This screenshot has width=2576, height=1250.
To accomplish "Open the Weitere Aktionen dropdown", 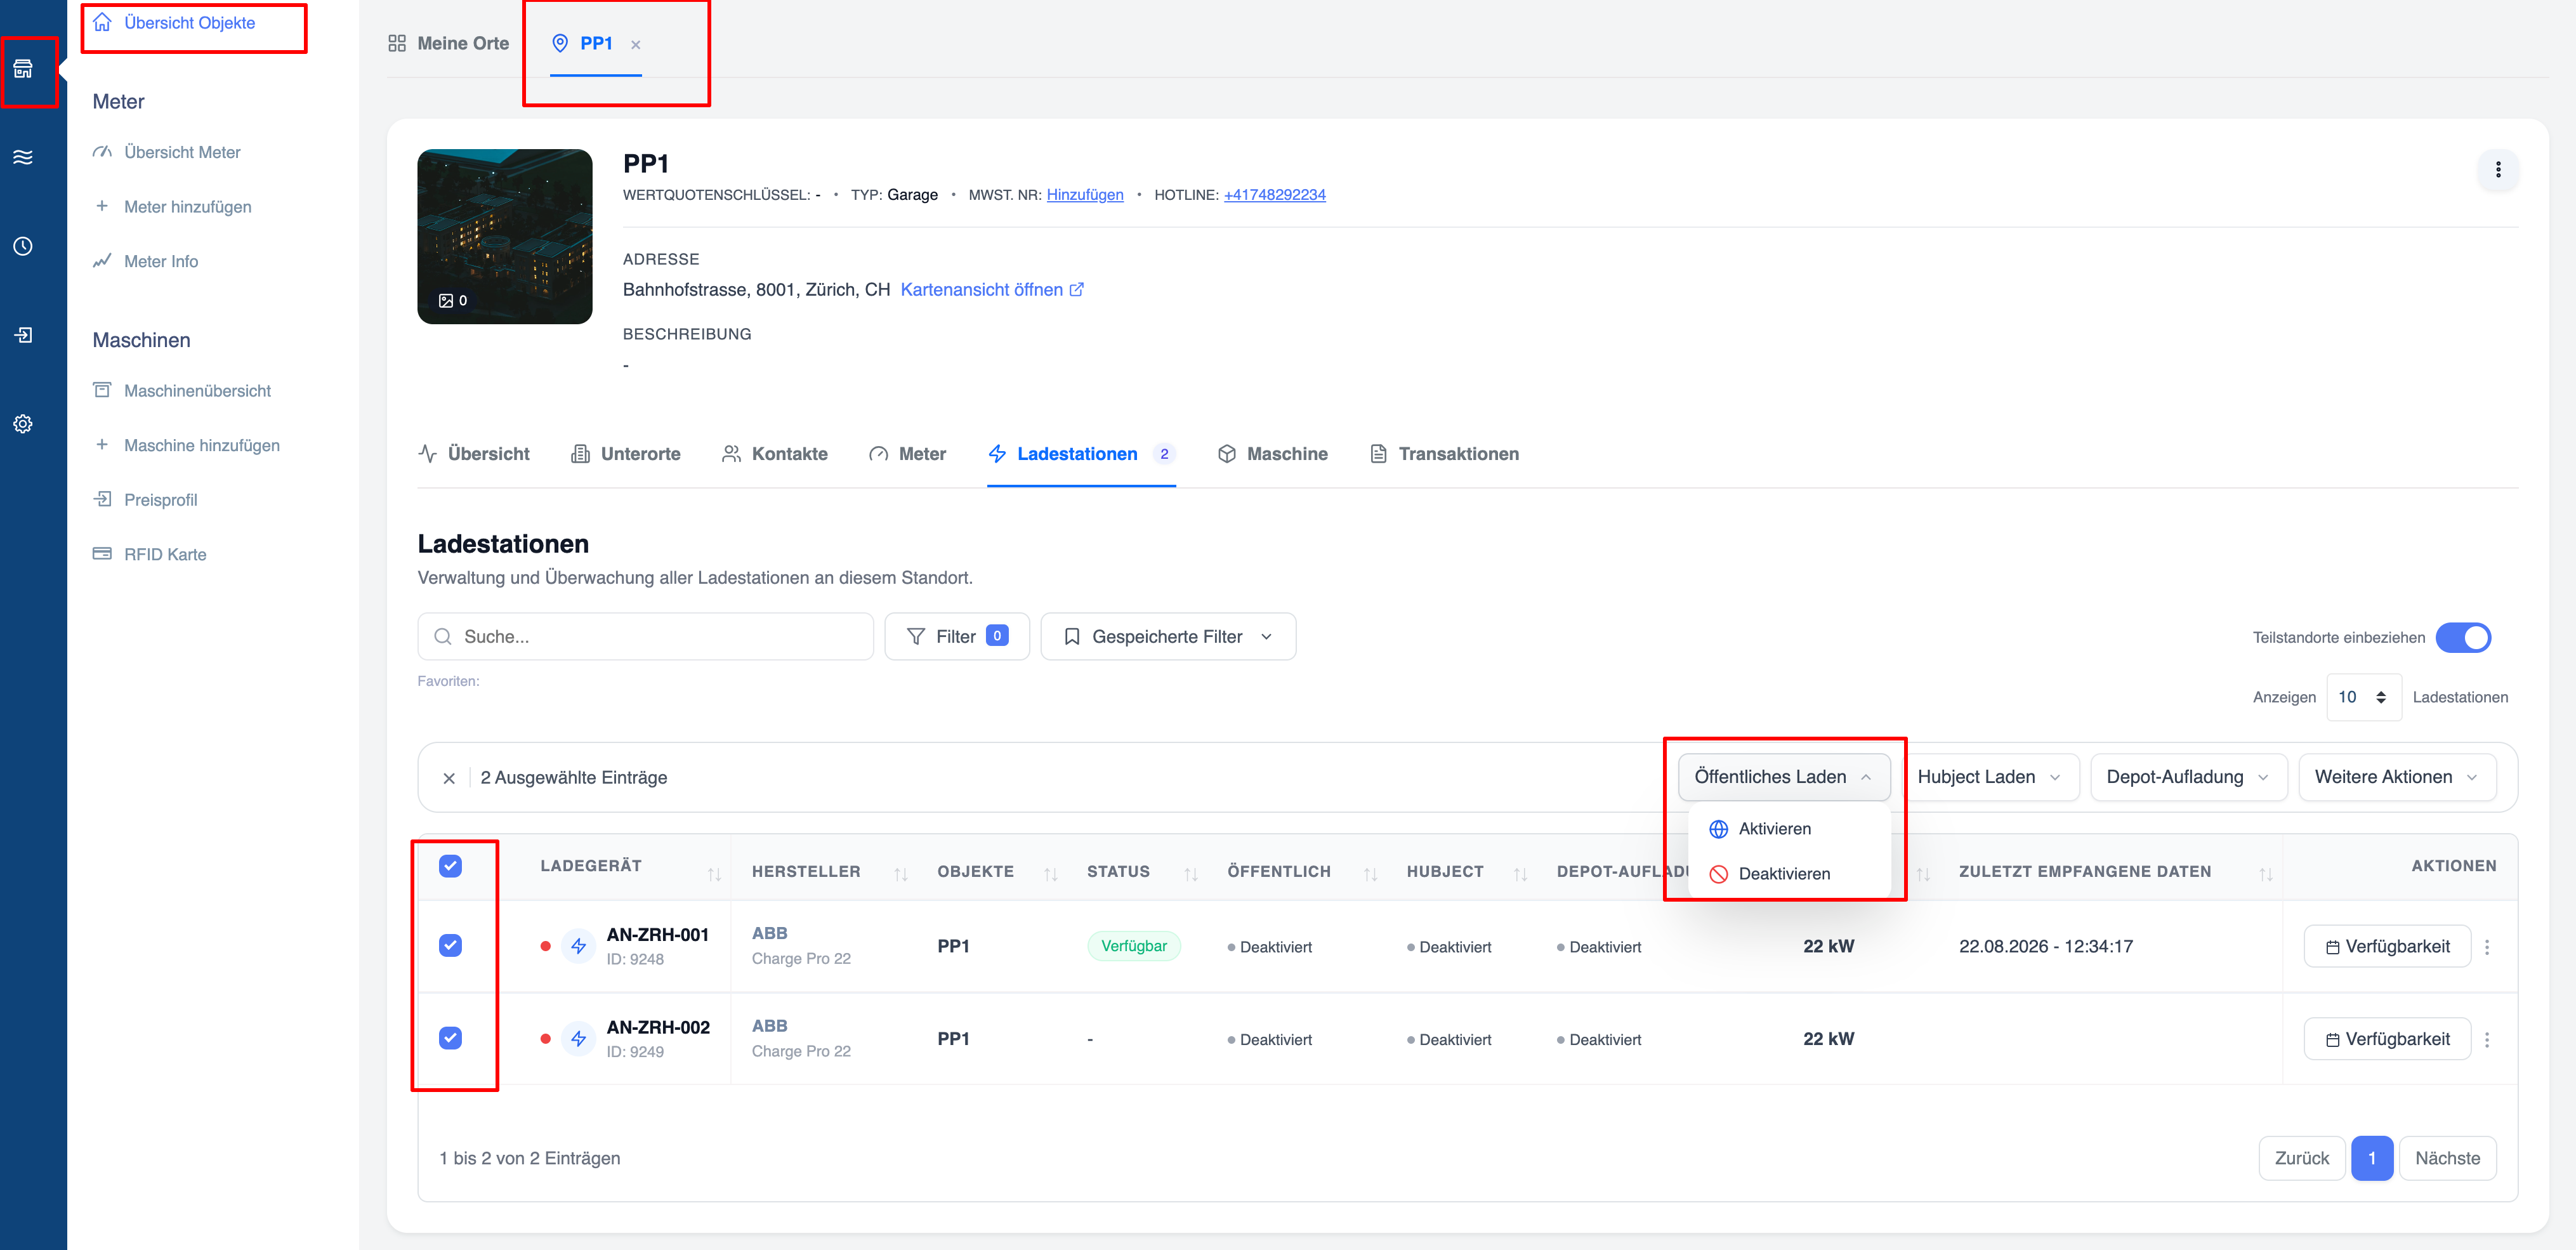I will click(x=2396, y=777).
